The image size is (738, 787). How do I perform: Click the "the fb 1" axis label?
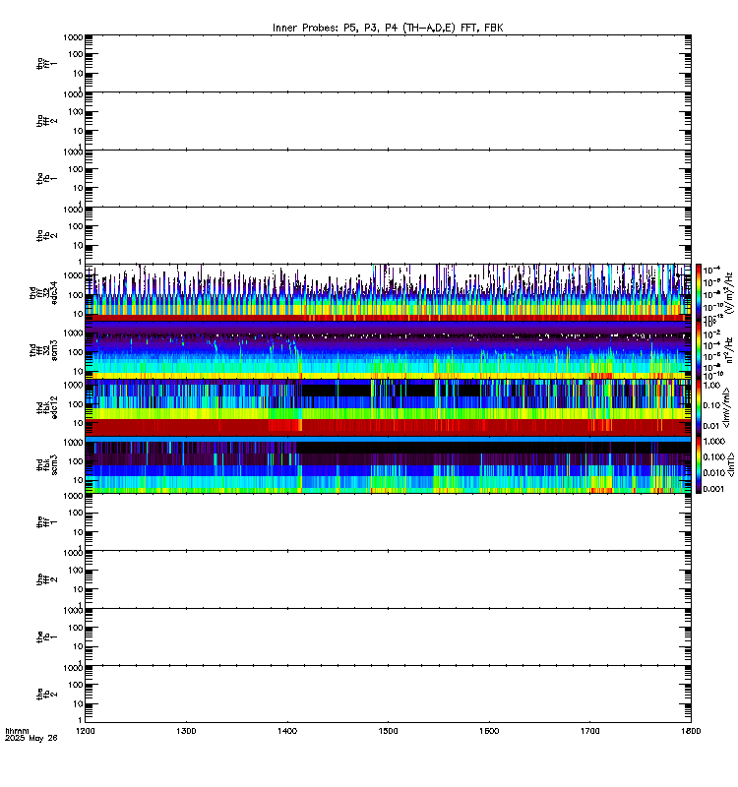(46, 636)
